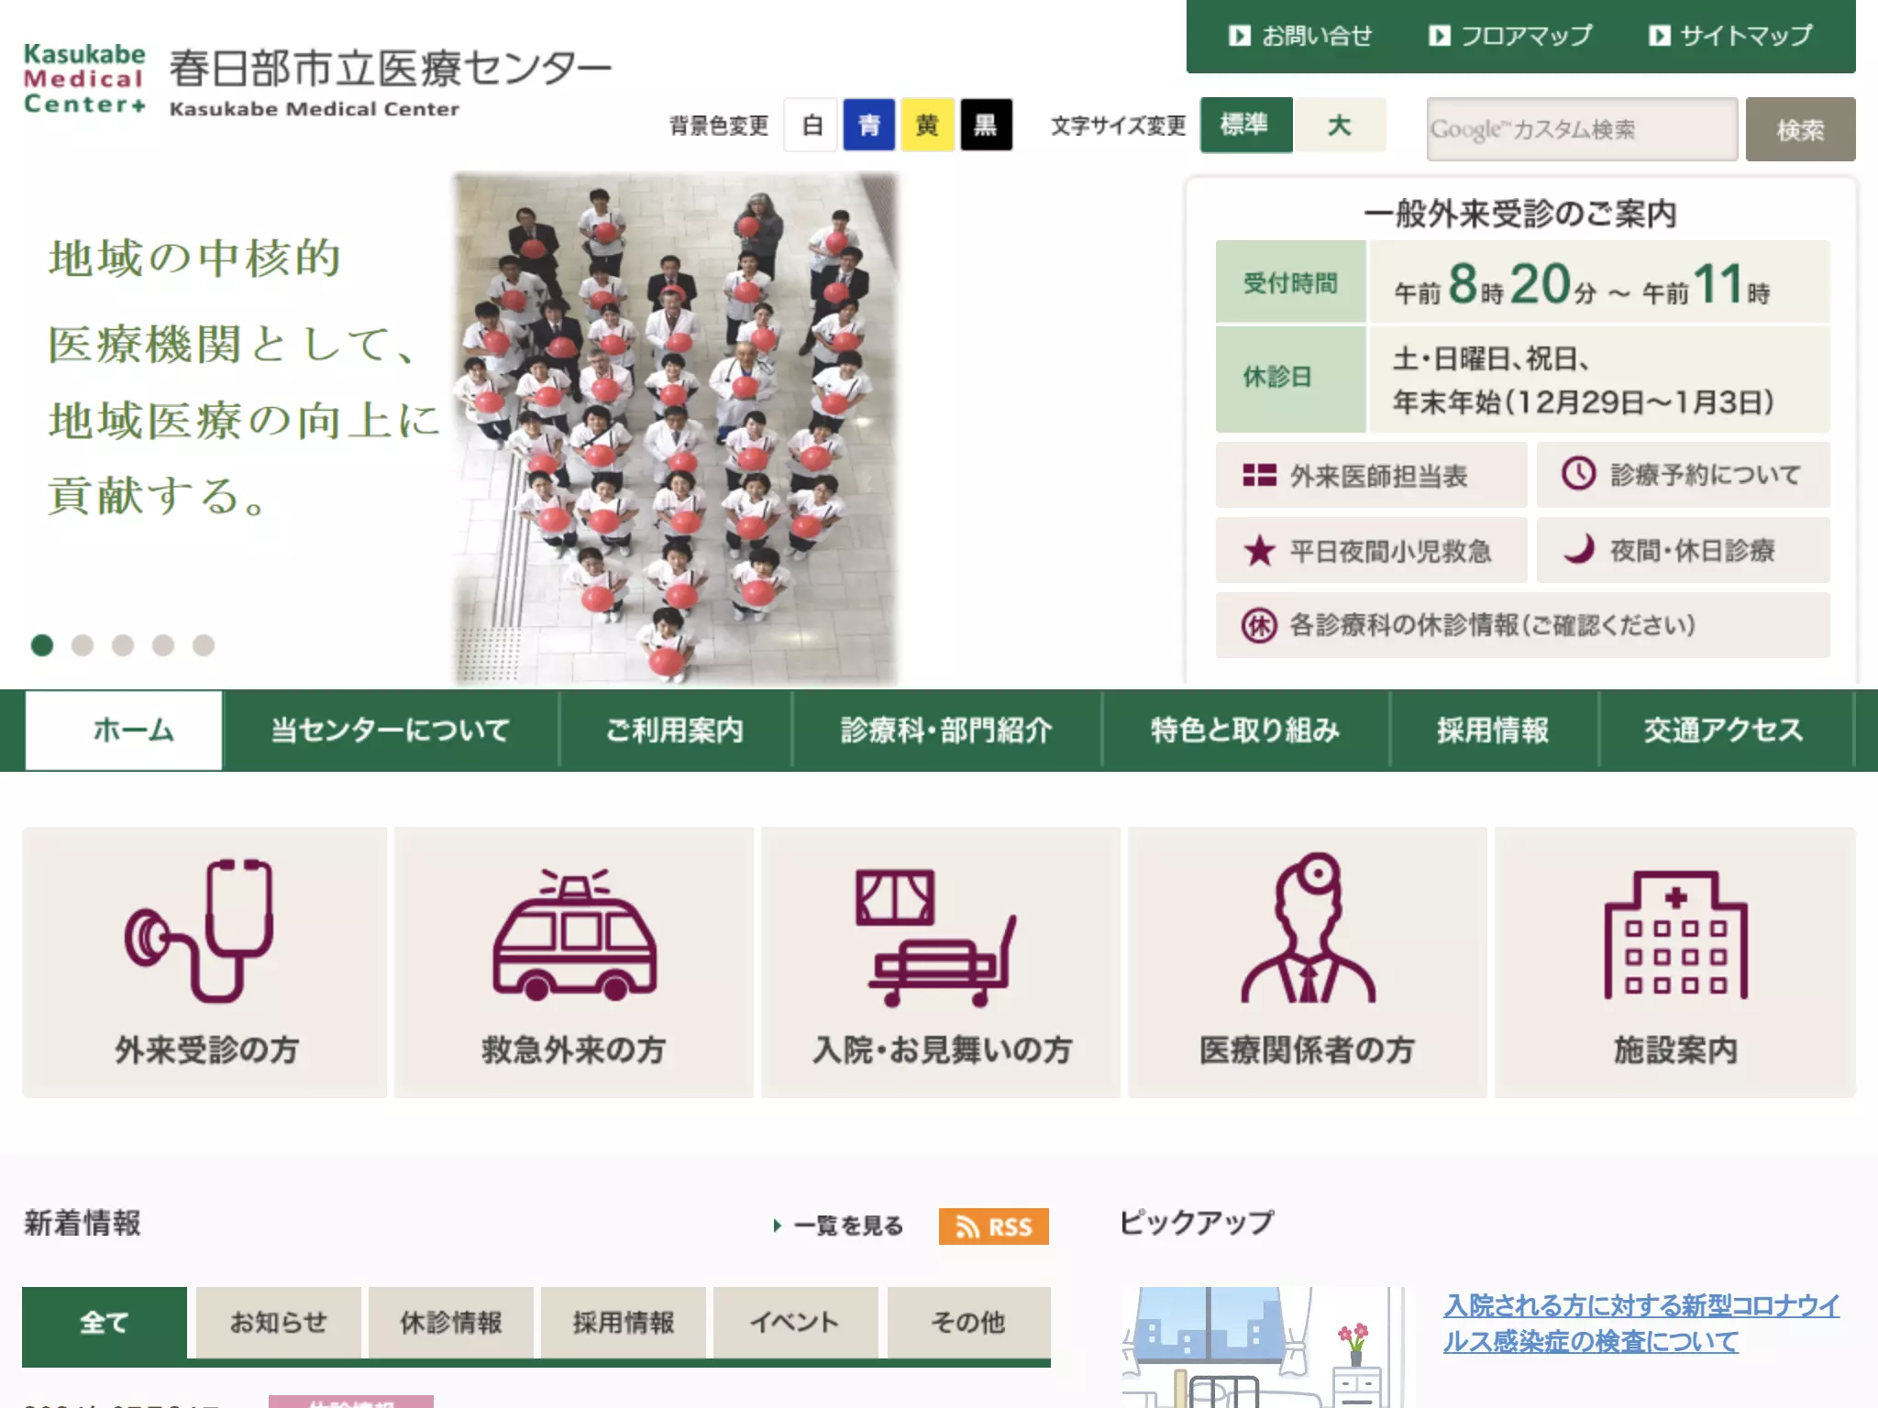Switch to the 採用情報 news tab
The width and height of the screenshot is (1878, 1408).
(624, 1323)
